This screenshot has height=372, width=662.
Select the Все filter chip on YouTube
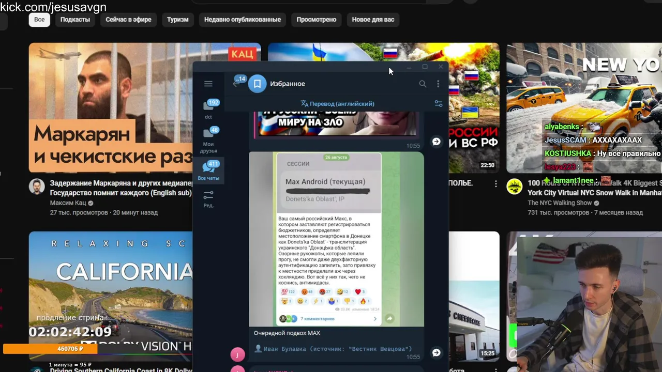point(39,20)
